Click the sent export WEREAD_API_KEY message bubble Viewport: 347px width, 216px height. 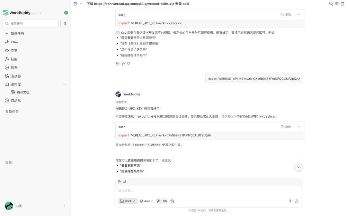tap(254, 79)
